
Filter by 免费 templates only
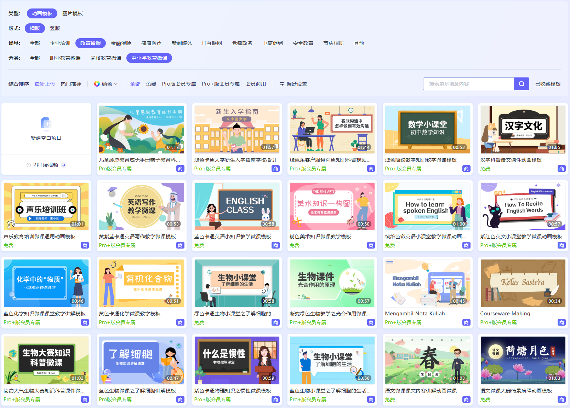(x=151, y=84)
